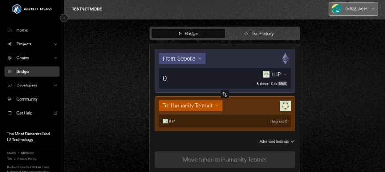Open the To: Humanity Testnet dropdown
Screen dimensions: 385x172
point(191,106)
